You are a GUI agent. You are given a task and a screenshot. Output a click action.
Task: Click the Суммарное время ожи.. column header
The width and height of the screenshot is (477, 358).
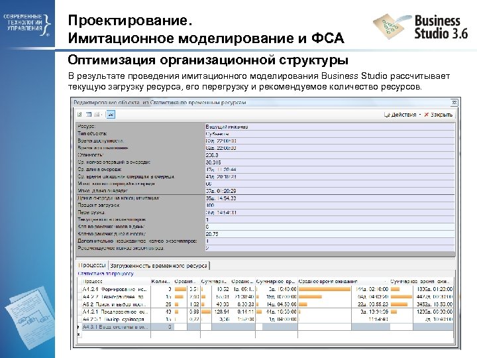coord(421,282)
